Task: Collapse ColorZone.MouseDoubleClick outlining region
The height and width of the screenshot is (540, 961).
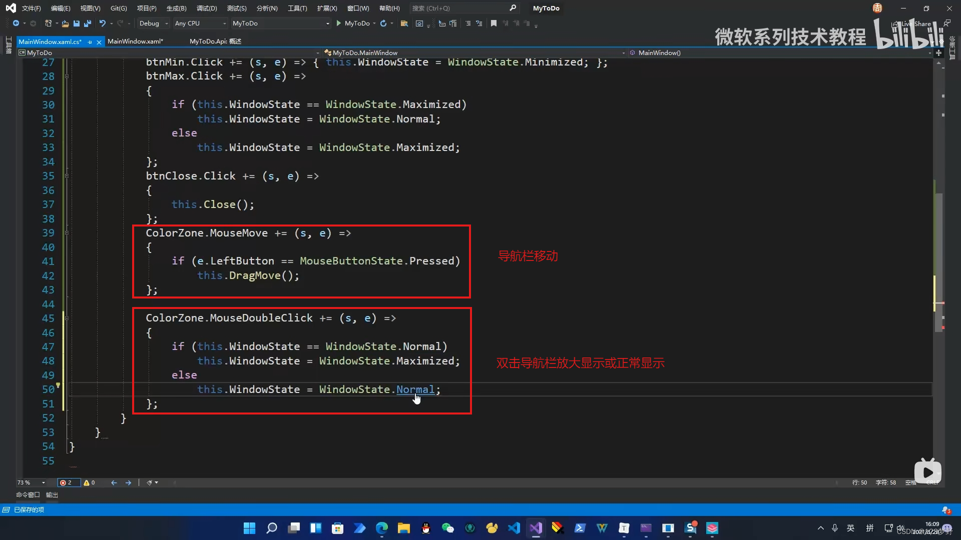Action: (67, 318)
